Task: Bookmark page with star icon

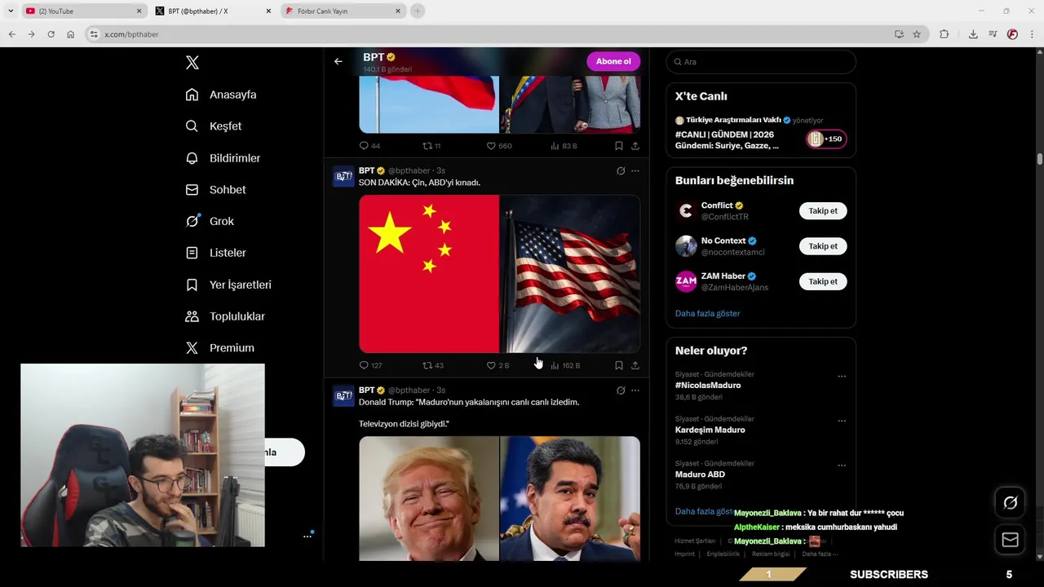Action: click(x=917, y=34)
